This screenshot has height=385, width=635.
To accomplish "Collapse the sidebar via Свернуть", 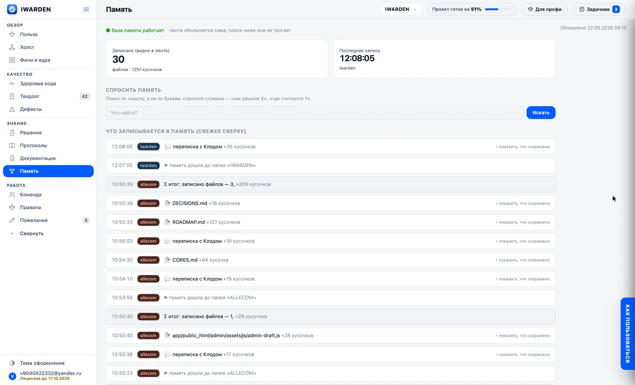I will point(31,234).
